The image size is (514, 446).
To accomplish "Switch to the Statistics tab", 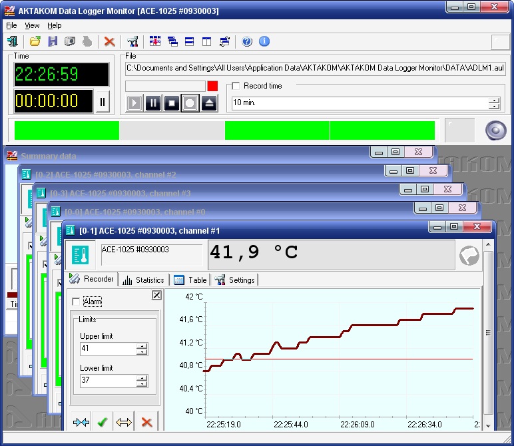I will click(x=143, y=280).
